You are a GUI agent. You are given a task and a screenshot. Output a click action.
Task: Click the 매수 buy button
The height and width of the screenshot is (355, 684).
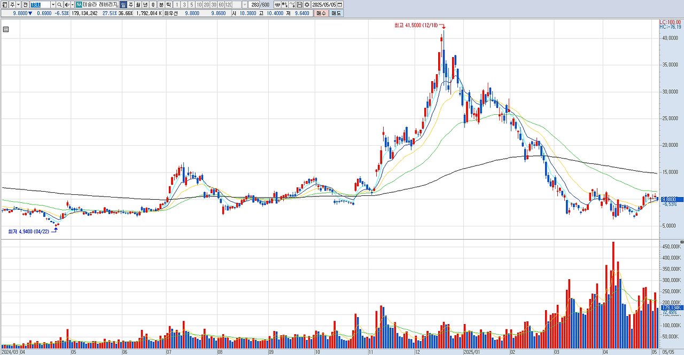[321, 13]
